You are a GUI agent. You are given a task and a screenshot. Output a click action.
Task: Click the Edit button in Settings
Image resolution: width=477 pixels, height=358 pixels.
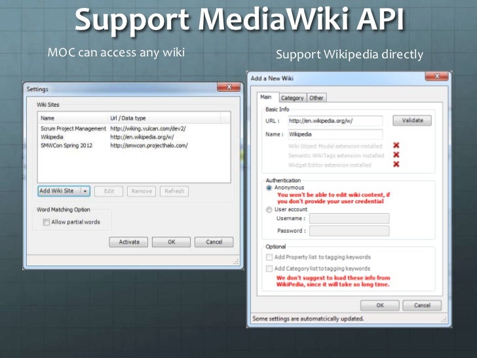click(x=109, y=191)
